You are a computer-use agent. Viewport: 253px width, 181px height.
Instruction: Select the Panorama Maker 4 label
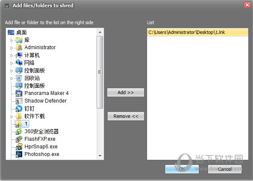pos(47,93)
